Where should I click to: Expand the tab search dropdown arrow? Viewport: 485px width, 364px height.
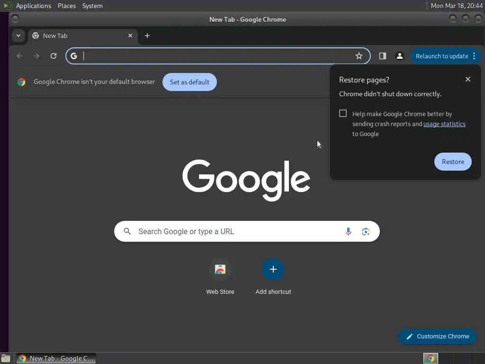pyautogui.click(x=18, y=36)
